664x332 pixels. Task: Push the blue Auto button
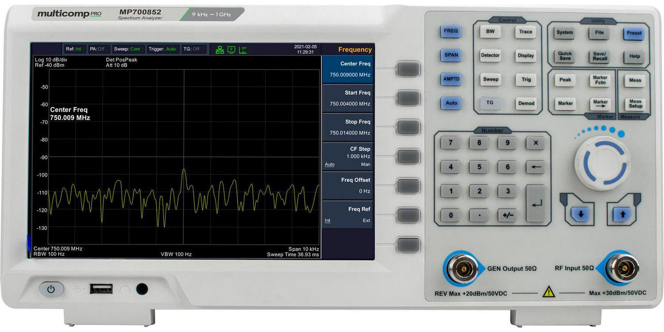pos(451,103)
